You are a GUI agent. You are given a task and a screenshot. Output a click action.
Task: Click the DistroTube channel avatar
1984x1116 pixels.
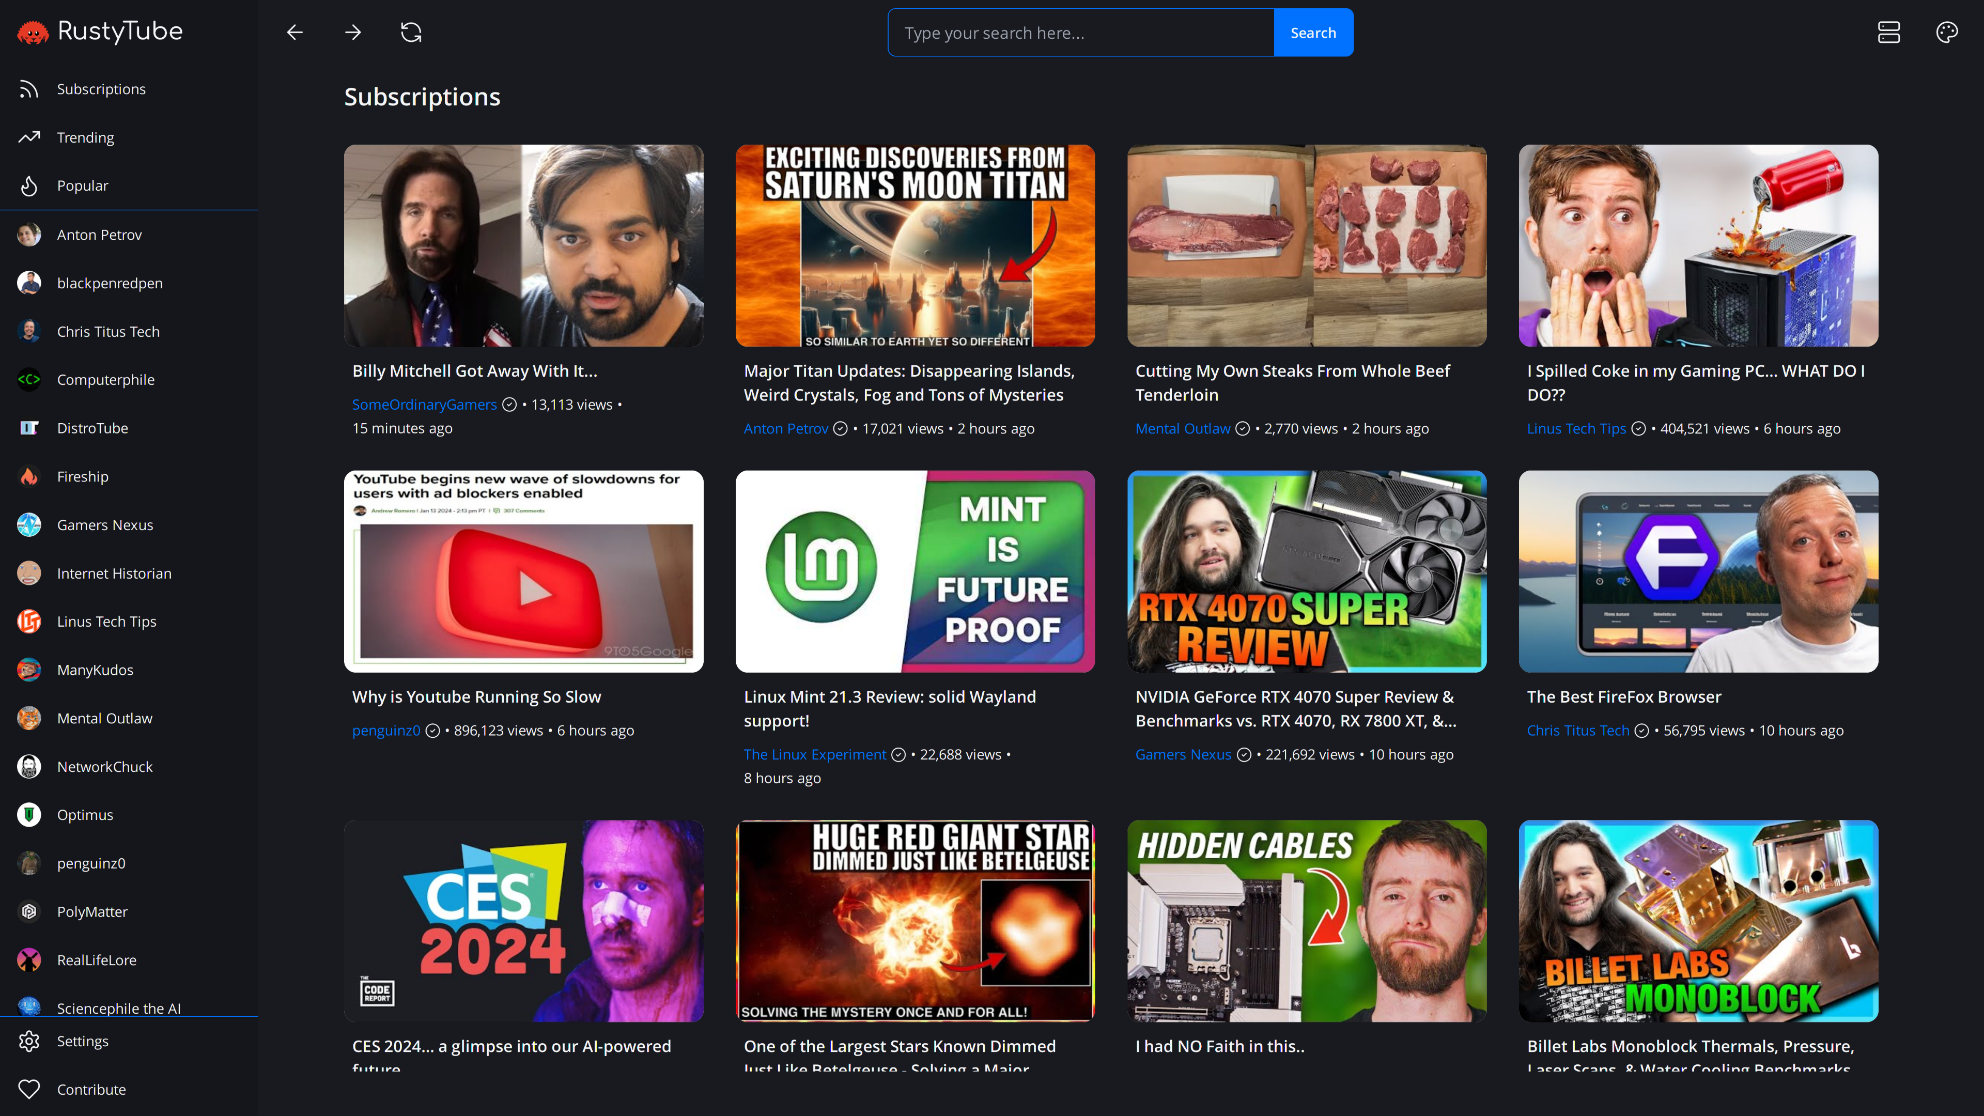click(29, 428)
